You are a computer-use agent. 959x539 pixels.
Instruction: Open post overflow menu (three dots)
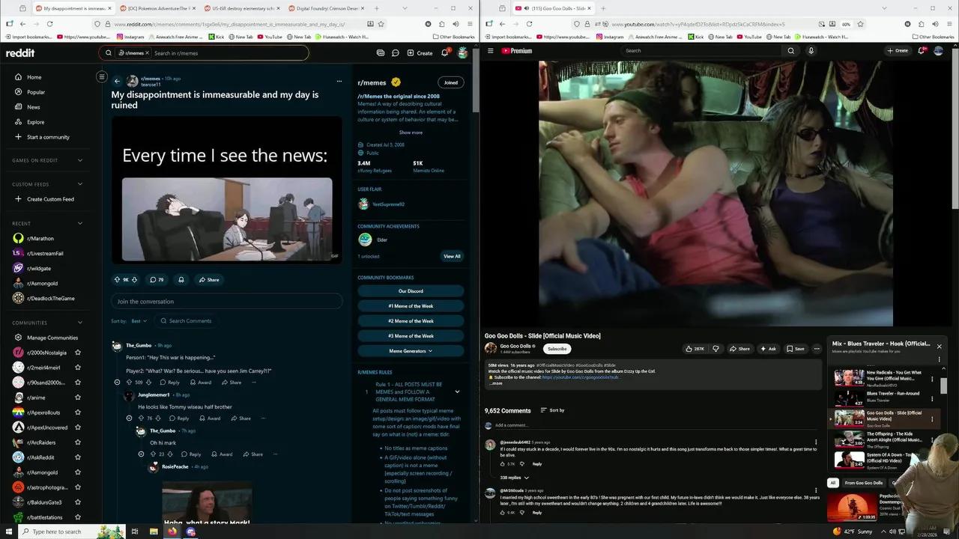339,81
